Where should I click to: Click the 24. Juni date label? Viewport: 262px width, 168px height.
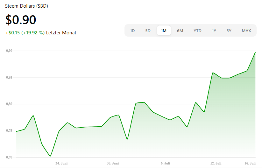61,163
